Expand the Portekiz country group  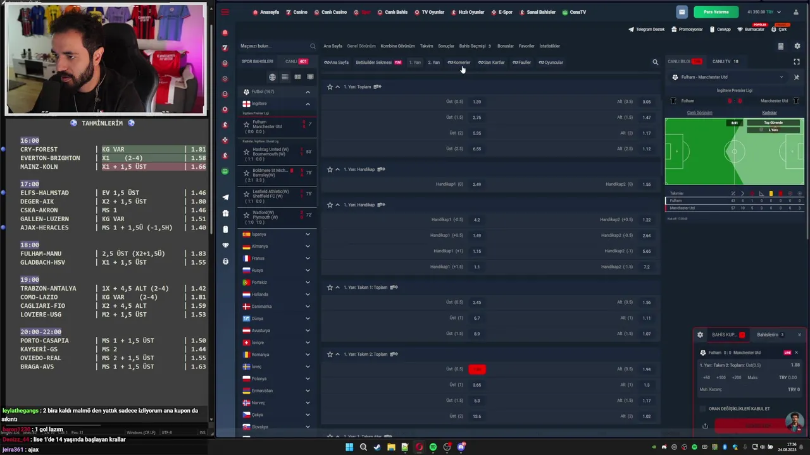308,282
